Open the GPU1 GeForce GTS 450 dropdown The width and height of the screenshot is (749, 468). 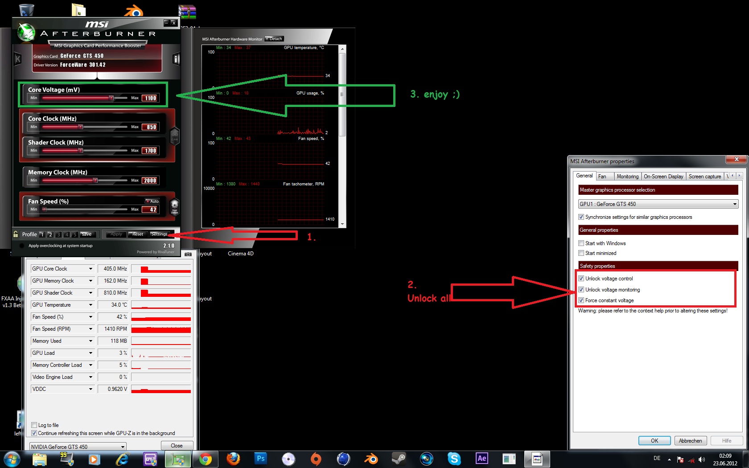(x=658, y=204)
